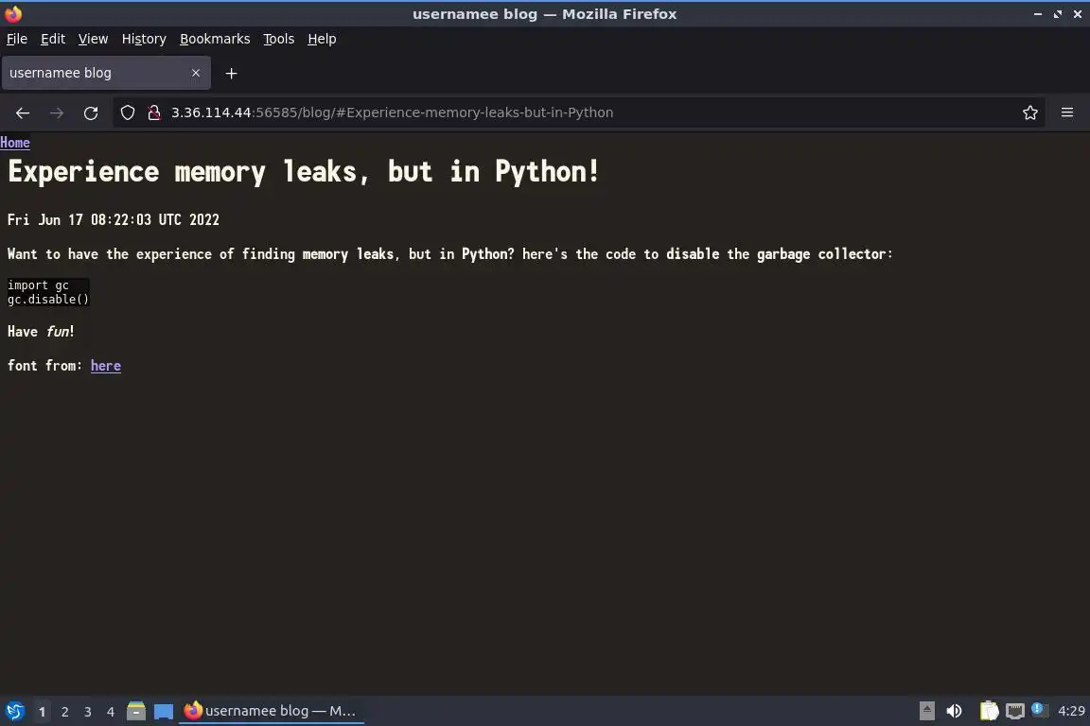Launch the file manager from taskbar
1090x726 pixels.
click(136, 711)
